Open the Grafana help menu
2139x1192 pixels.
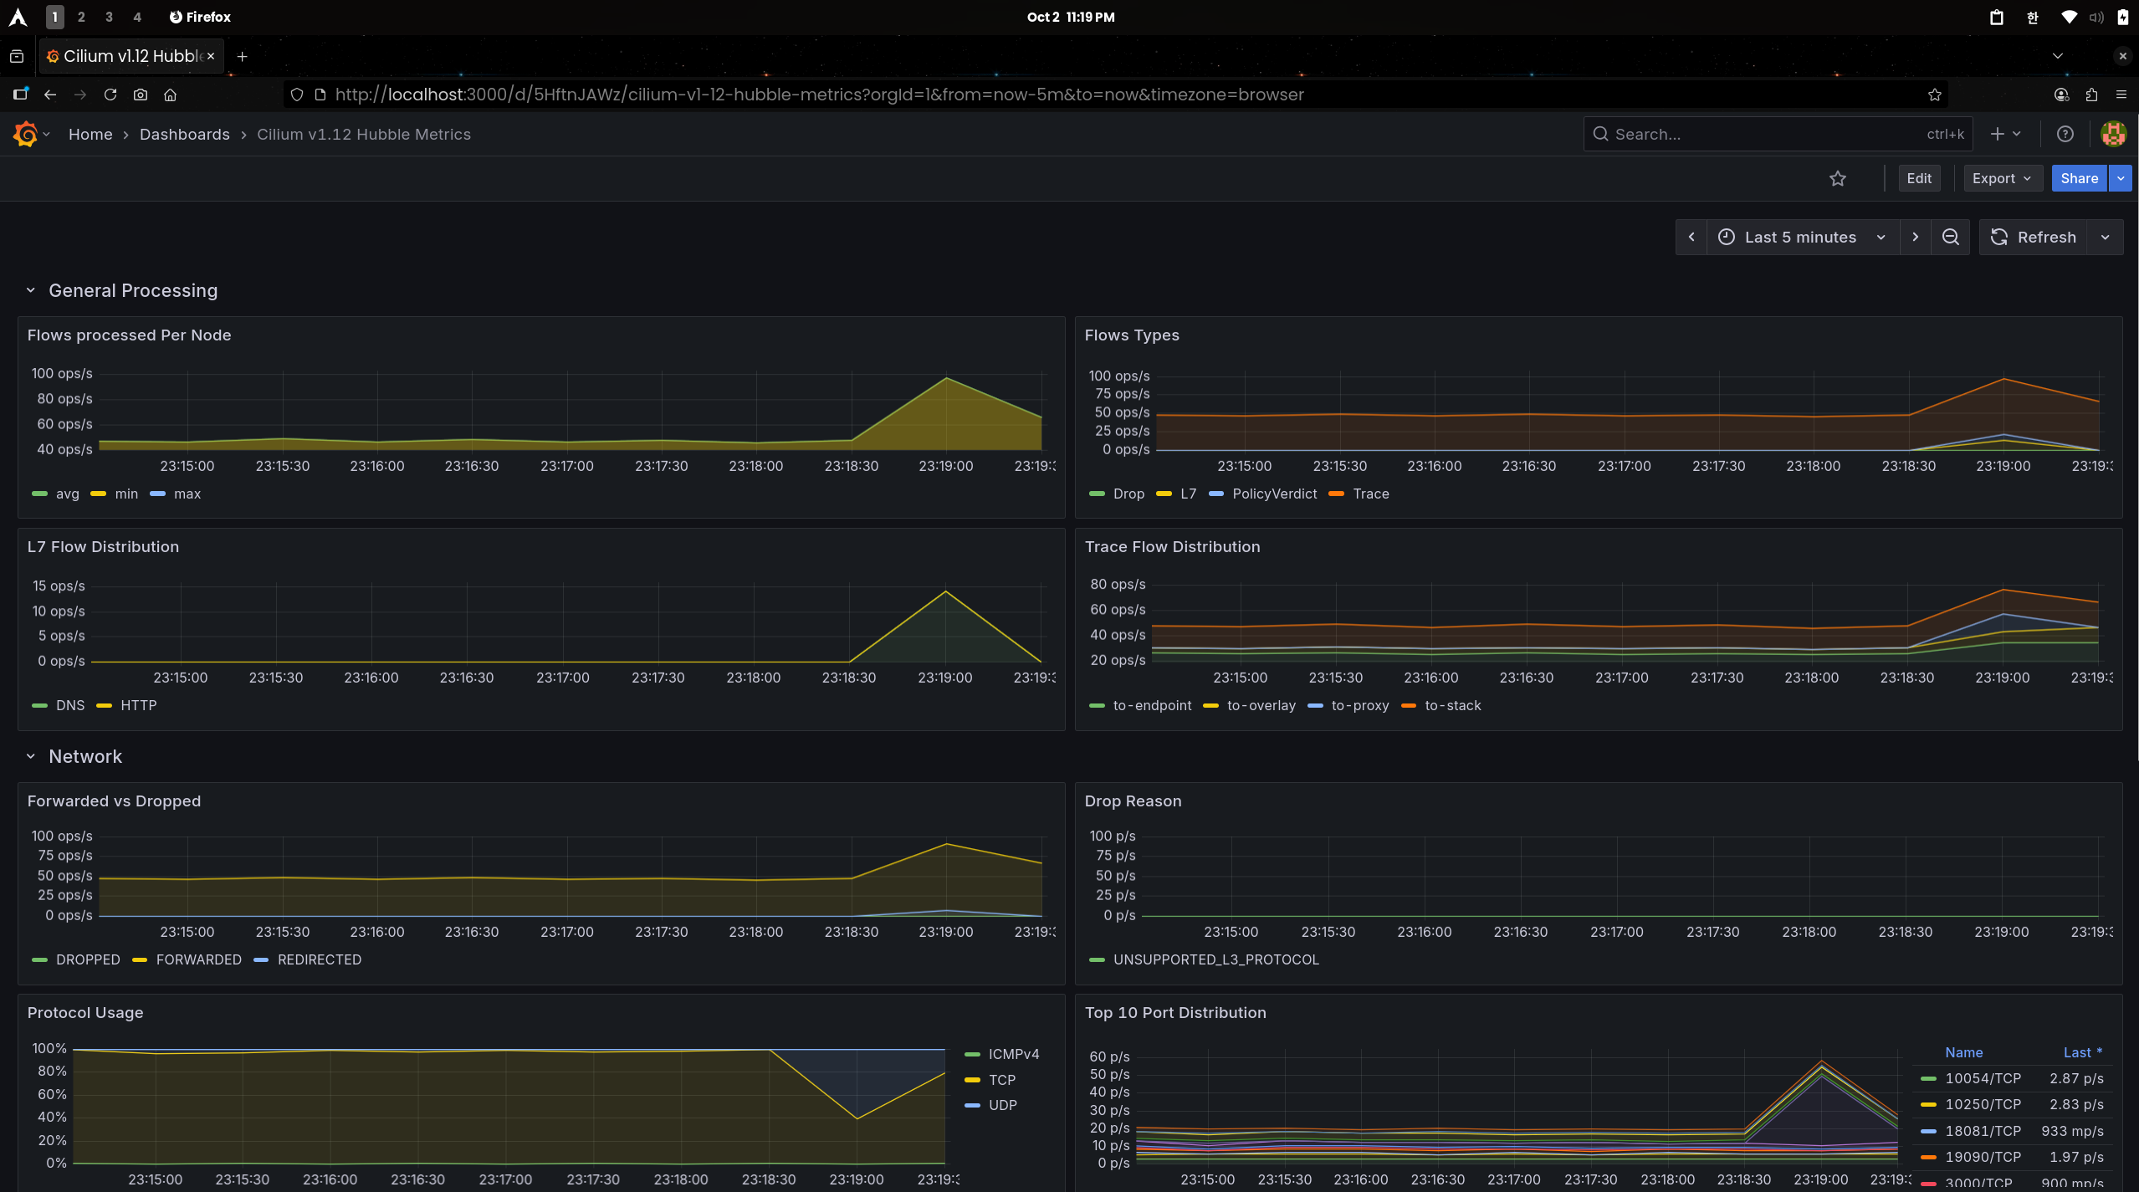pyautogui.click(x=2065, y=134)
